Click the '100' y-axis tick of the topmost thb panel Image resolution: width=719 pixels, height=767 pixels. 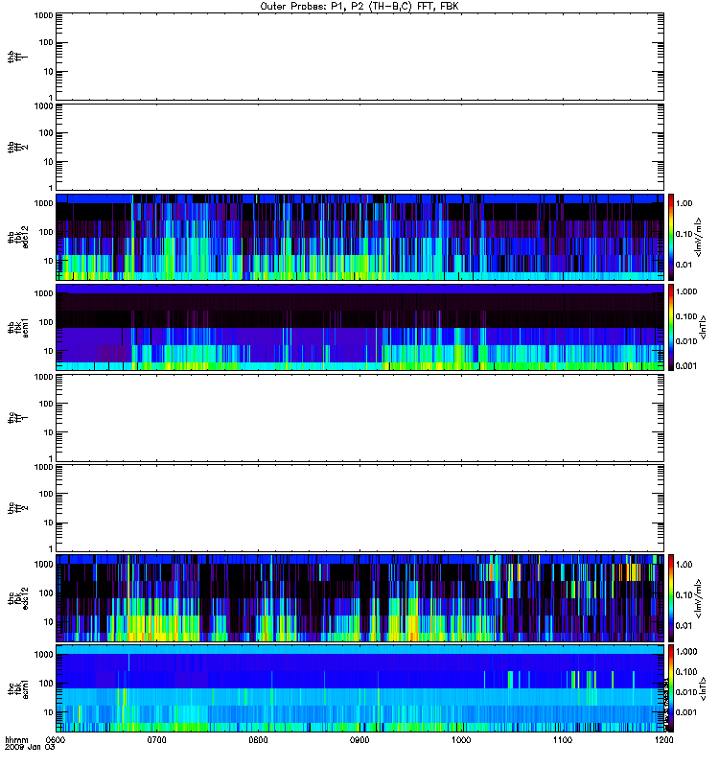pyautogui.click(x=46, y=42)
